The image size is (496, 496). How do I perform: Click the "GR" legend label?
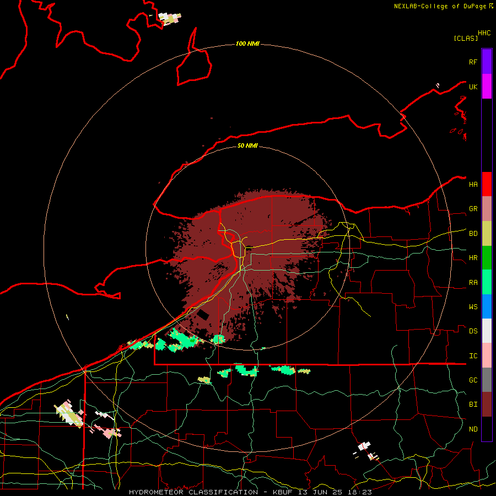tap(473, 209)
